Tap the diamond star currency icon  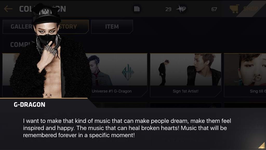coord(181,9)
